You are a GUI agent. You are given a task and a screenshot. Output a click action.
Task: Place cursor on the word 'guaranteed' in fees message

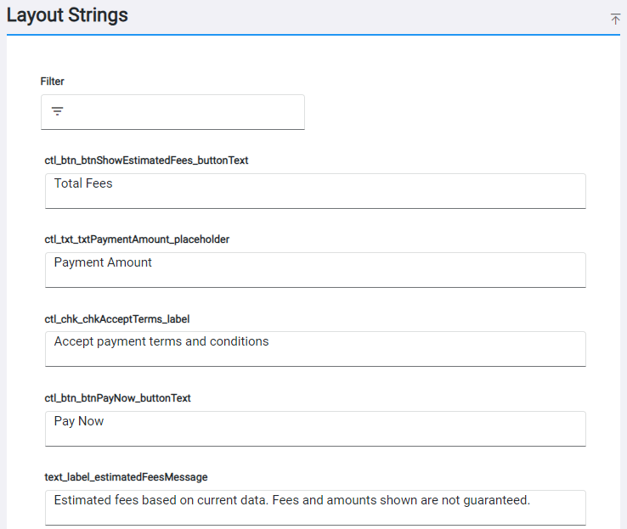pyautogui.click(x=497, y=500)
